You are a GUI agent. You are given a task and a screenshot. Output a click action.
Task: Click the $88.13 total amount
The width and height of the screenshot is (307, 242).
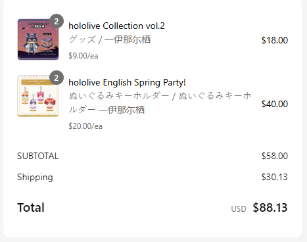click(270, 208)
